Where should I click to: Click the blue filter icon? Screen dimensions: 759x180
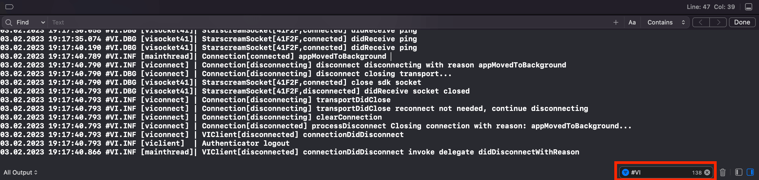coord(625,172)
